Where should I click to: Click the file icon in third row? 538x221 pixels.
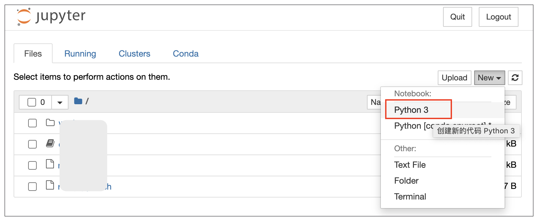click(x=50, y=164)
